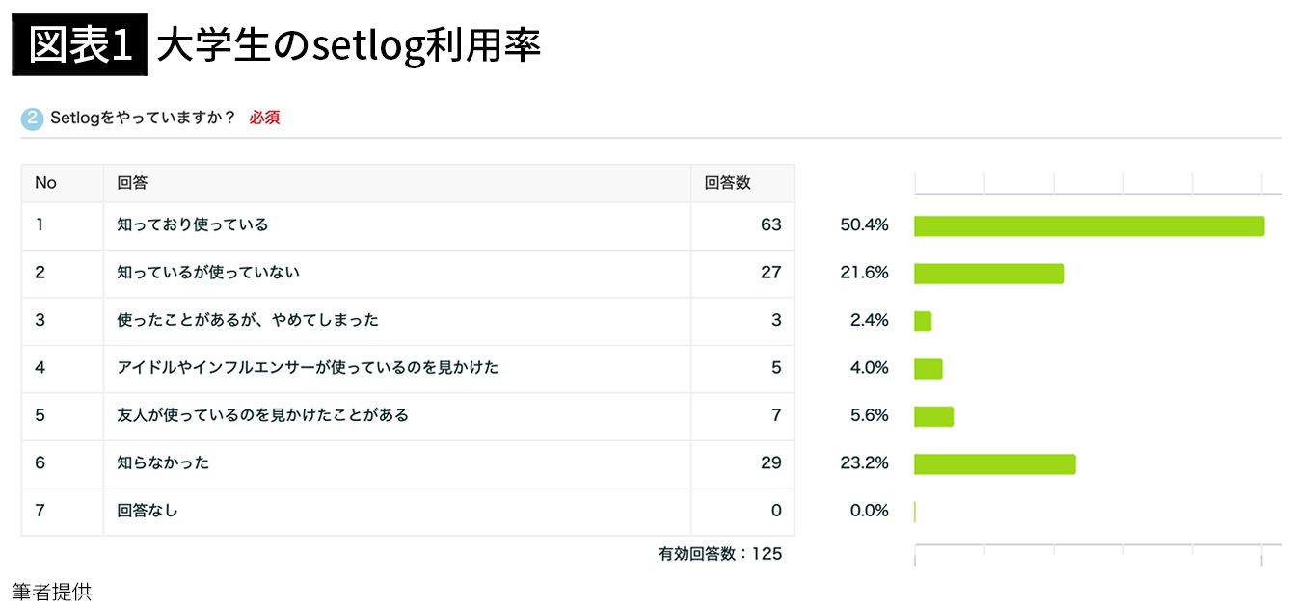The height and width of the screenshot is (607, 1292).
Task: Click the 図表1 black label badge
Action: click(x=80, y=45)
